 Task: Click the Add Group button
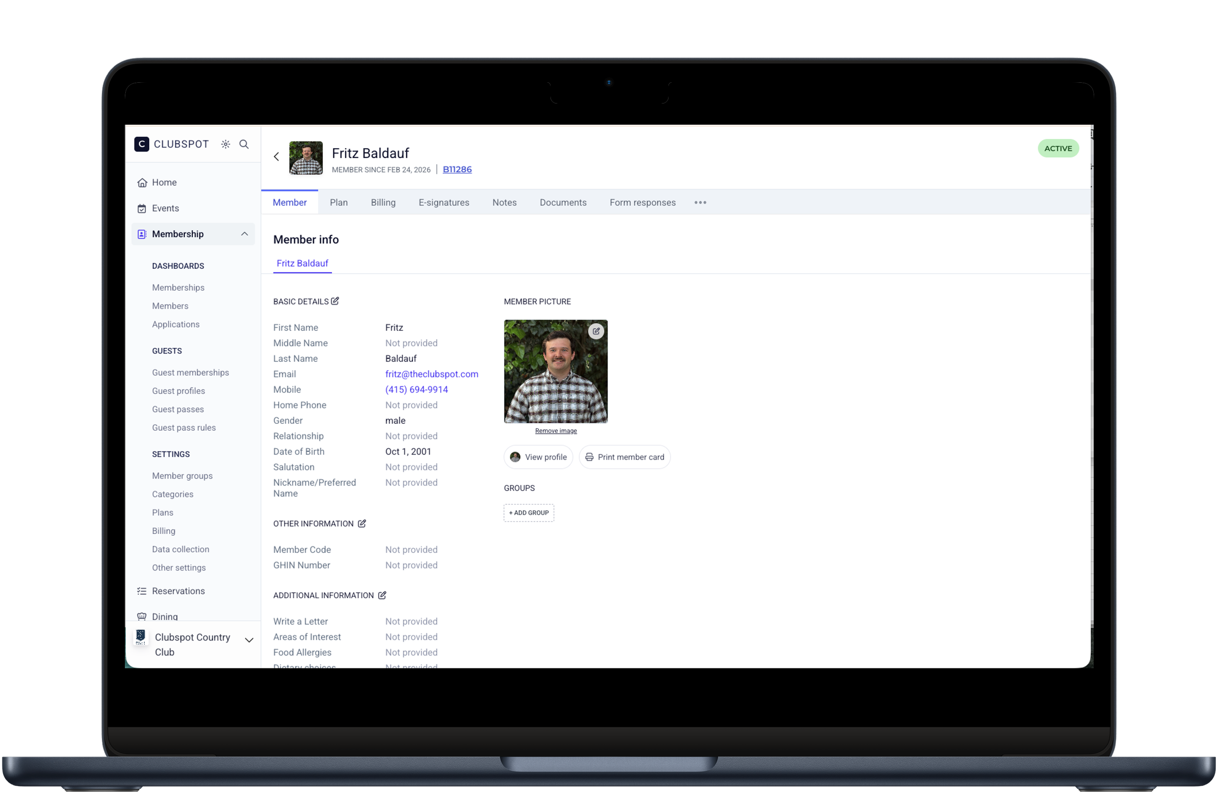[x=529, y=512]
